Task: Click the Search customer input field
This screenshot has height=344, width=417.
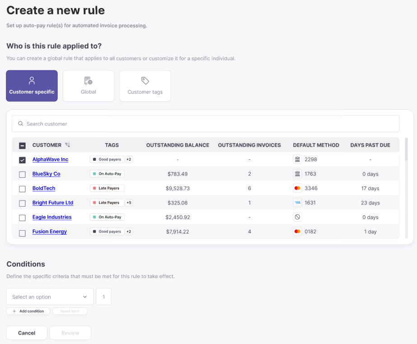Action: (206, 124)
